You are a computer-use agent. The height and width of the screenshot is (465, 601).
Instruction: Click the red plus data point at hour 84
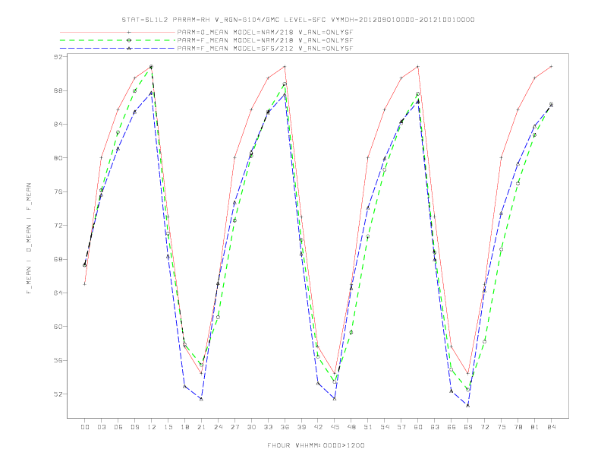(x=551, y=66)
